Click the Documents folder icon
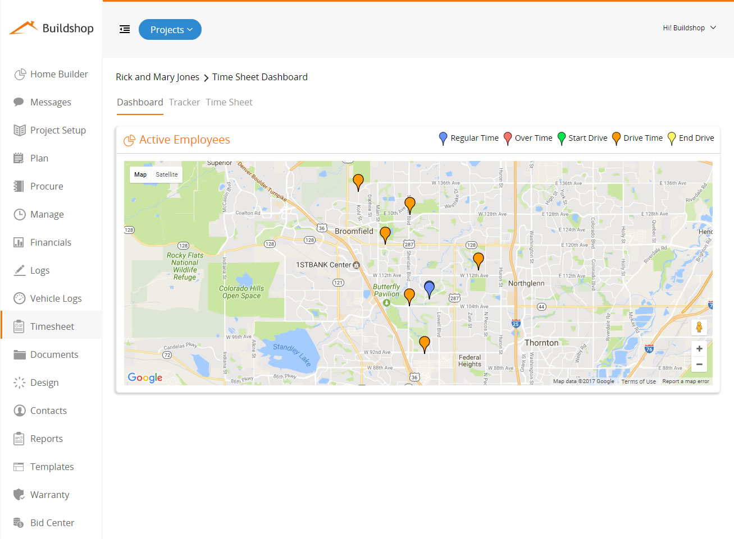This screenshot has width=734, height=539. pyautogui.click(x=20, y=354)
